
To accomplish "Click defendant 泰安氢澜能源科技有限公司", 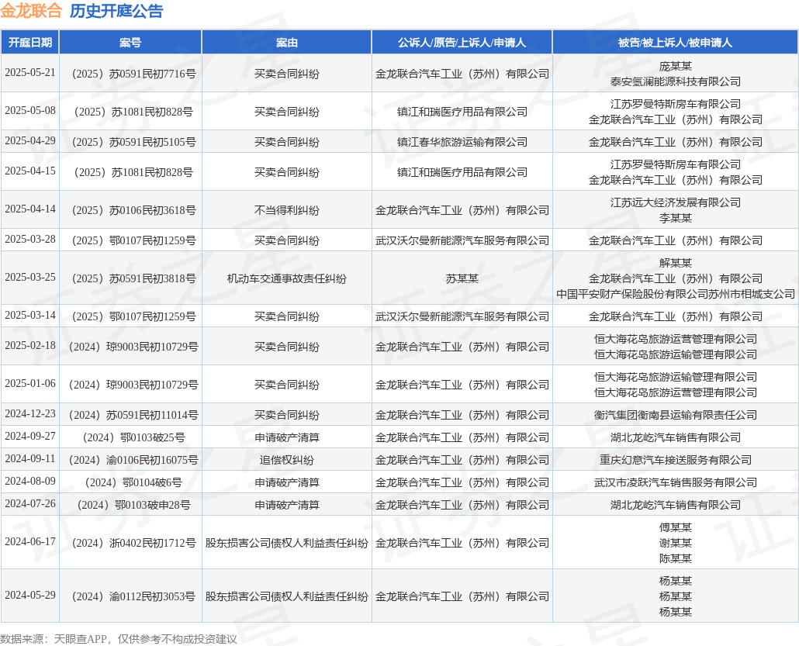I will pos(675,81).
